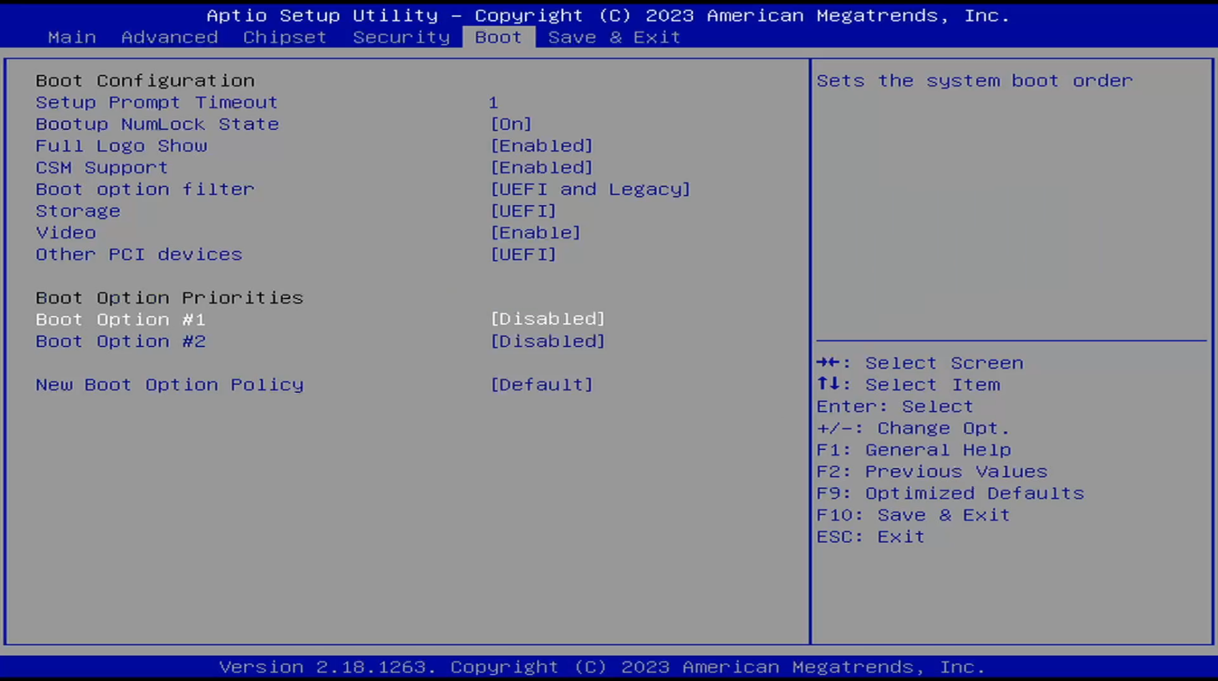1218x681 pixels.
Task: Select Setup Prompt Timeout setting
Action: pyautogui.click(x=157, y=103)
